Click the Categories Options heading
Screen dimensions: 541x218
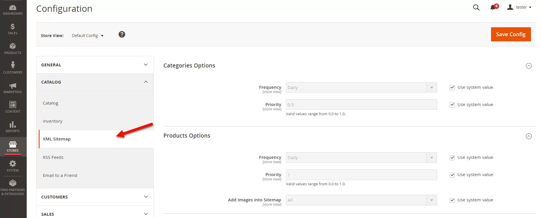point(189,66)
